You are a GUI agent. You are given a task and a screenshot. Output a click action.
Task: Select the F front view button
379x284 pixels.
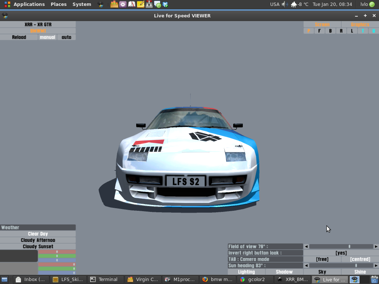tap(319, 31)
